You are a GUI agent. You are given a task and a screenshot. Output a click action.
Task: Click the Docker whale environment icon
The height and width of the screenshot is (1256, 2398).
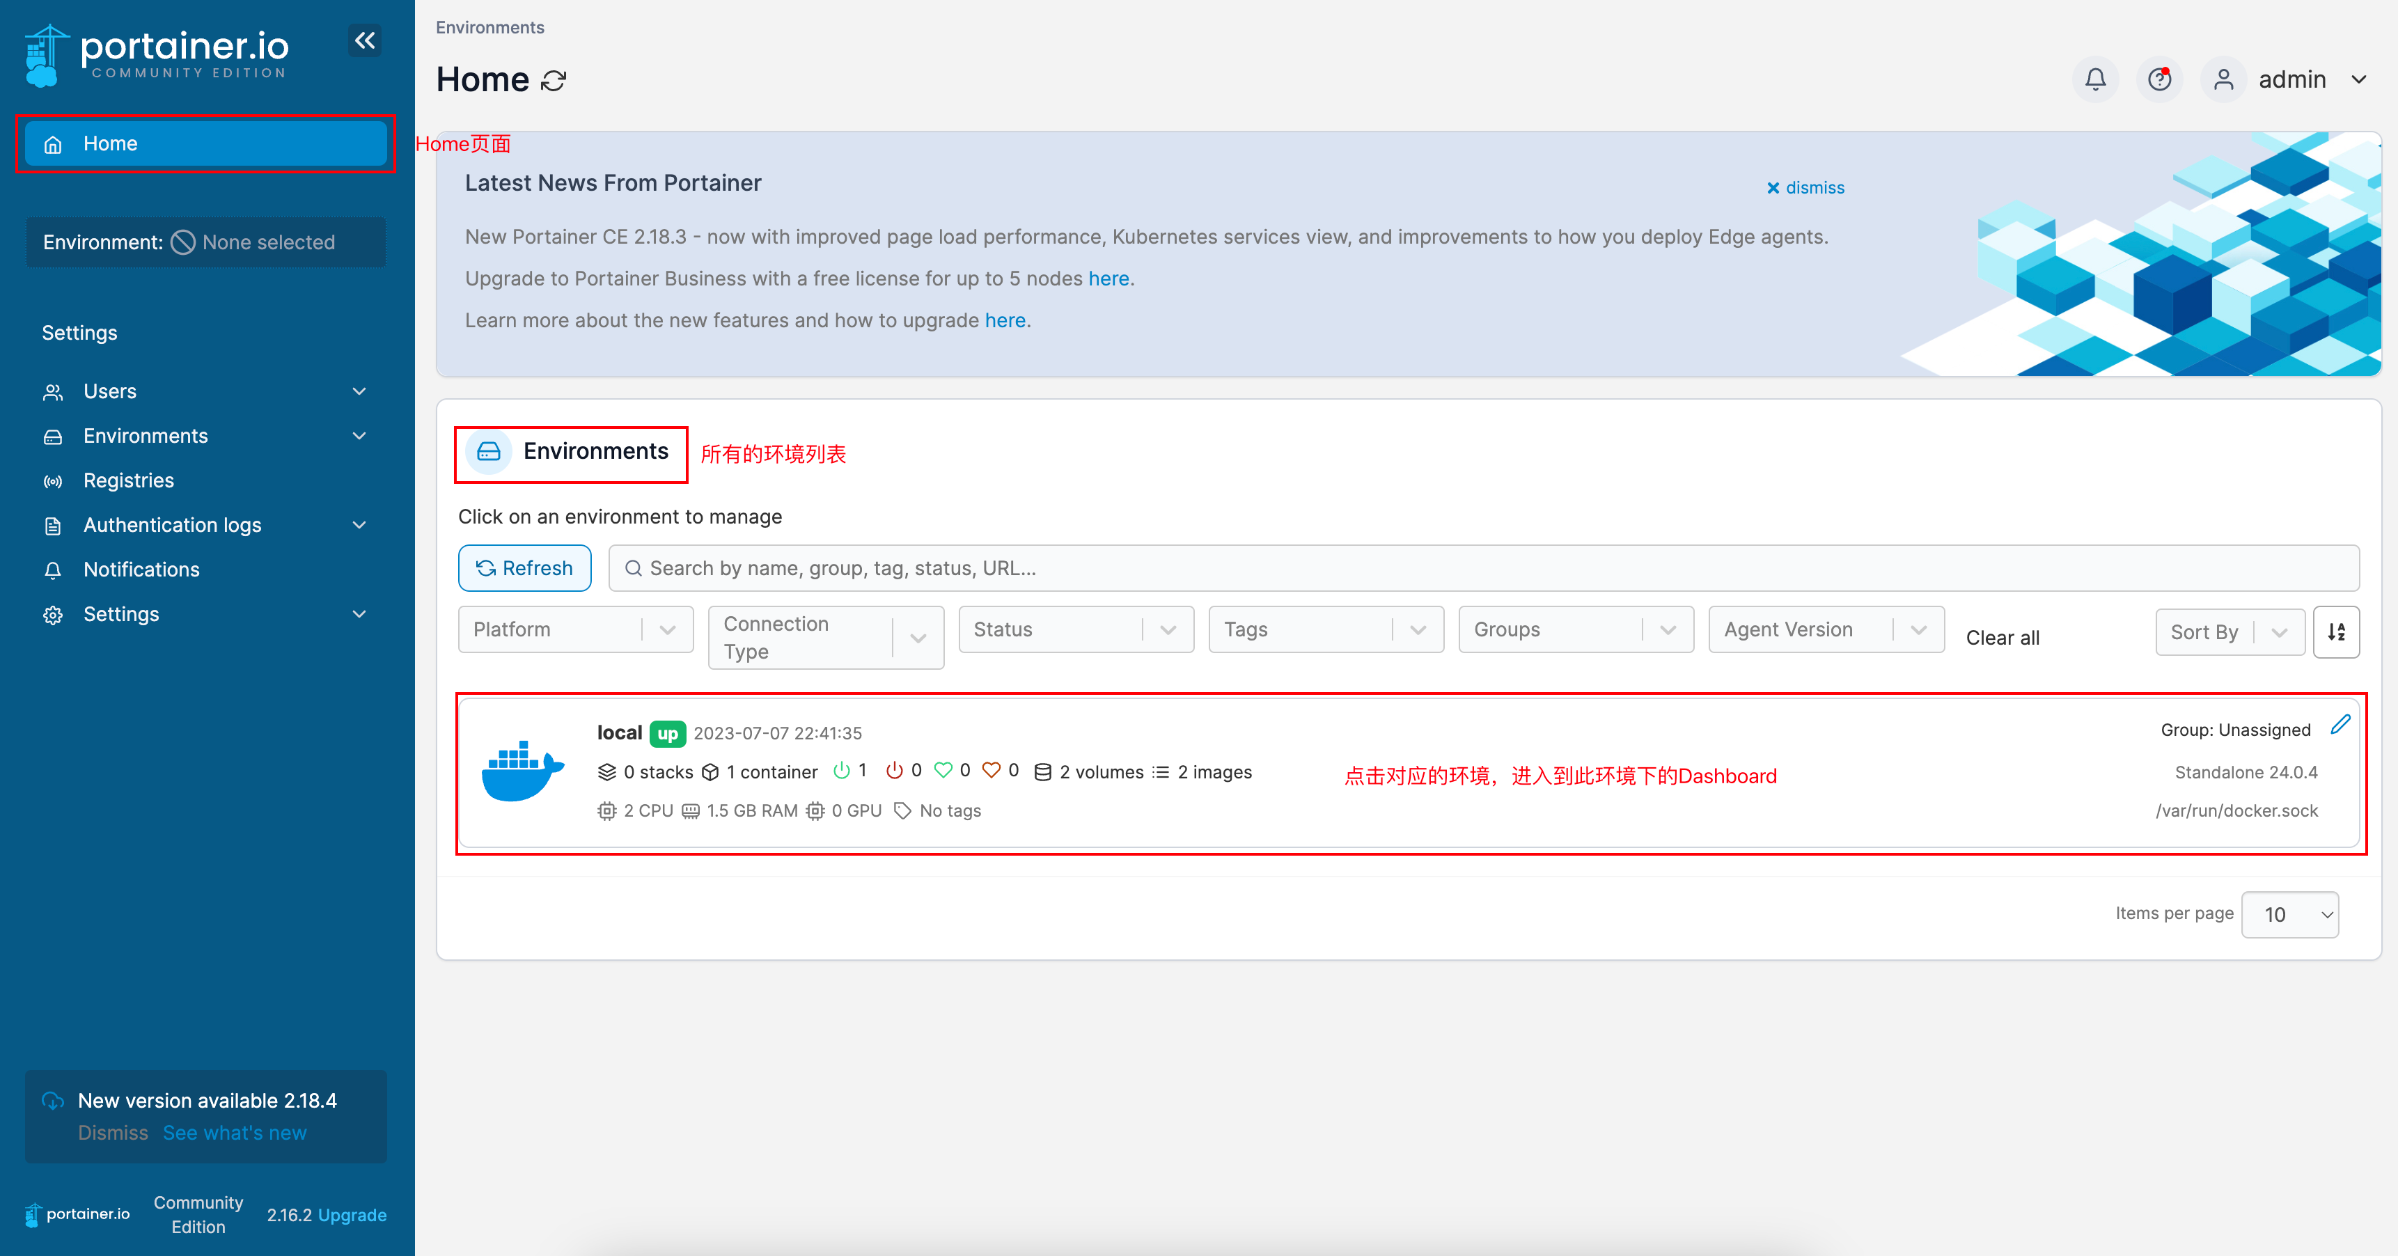[522, 771]
